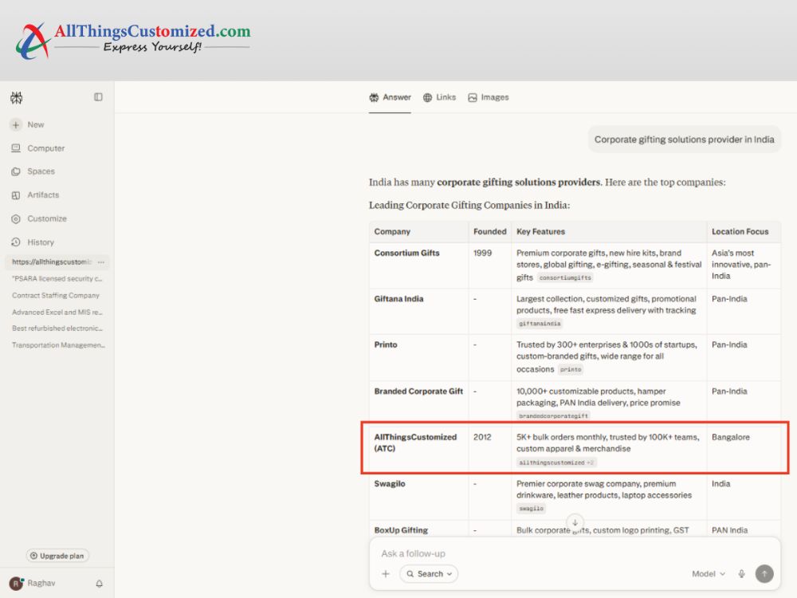Click the Upgrade plan button
797x598 pixels.
(x=57, y=556)
